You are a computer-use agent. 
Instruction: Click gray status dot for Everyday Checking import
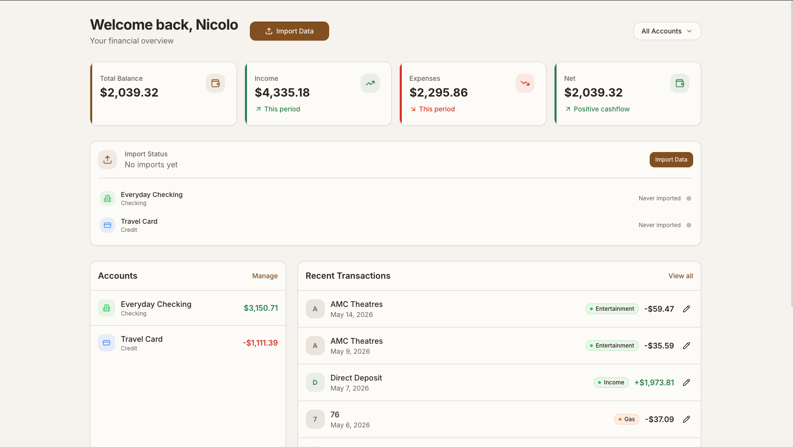click(689, 198)
